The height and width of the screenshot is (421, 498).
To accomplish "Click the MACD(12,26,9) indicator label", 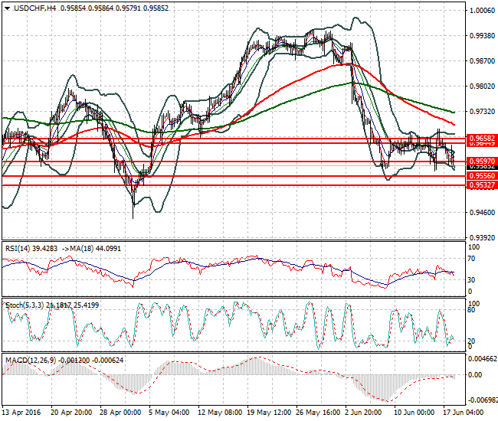I will (x=31, y=360).
